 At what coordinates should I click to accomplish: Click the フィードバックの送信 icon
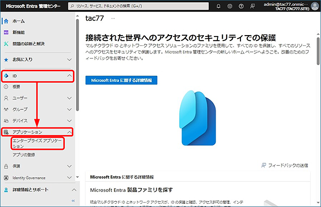tap(264, 165)
